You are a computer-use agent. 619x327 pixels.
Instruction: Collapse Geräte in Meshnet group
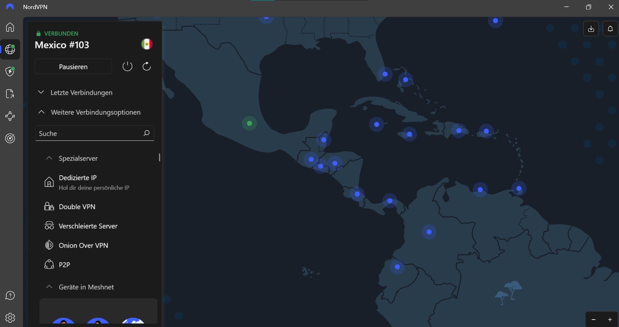[x=80, y=287]
